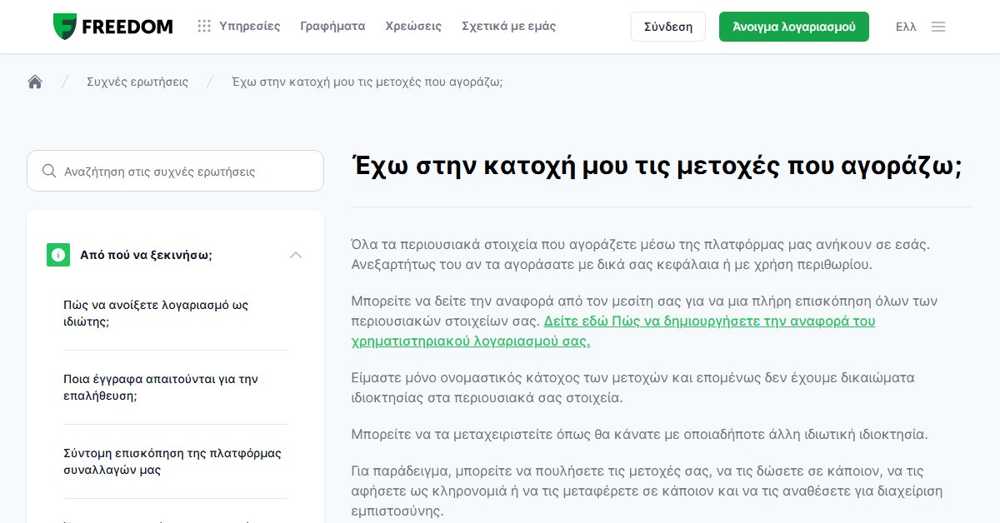Open the Γραφήματα menu item

point(332,27)
